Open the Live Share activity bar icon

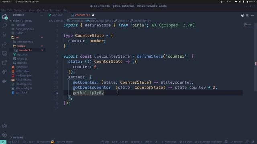tap(4, 72)
